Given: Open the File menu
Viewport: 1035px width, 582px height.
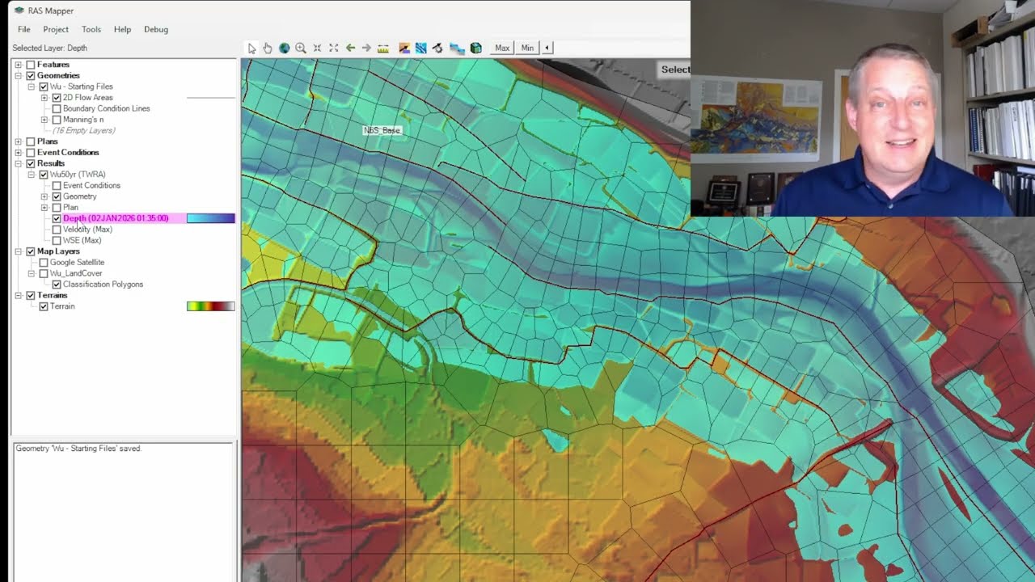Looking at the screenshot, I should pos(24,29).
